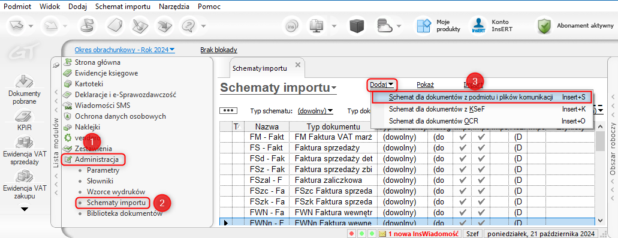This screenshot has height=238, width=618.
Task: Expand the Schematy importu heading dropdown arrow
Action: 334,88
